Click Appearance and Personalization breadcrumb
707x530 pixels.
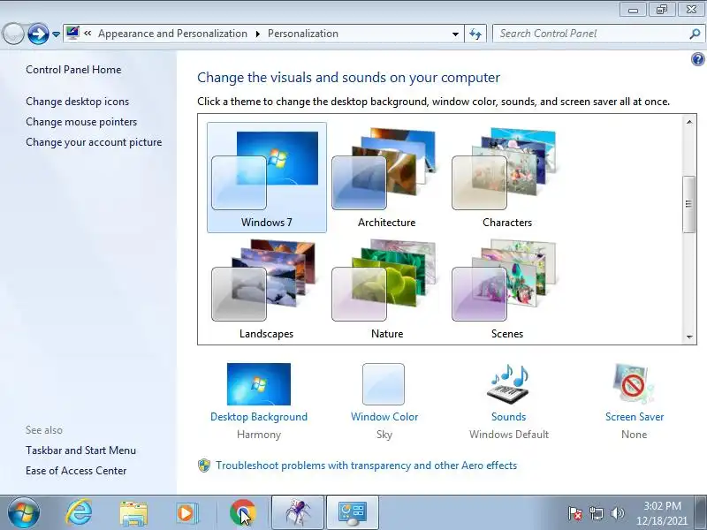coord(172,34)
